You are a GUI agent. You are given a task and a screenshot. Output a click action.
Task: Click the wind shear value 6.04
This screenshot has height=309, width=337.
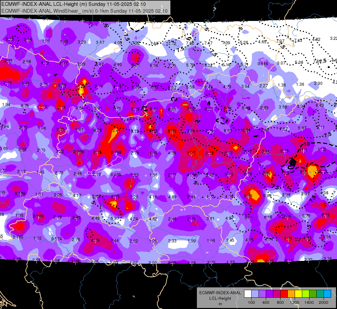point(154,65)
